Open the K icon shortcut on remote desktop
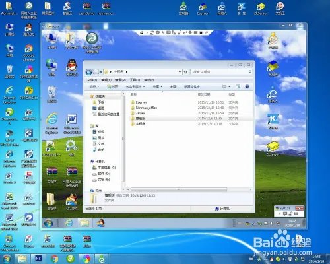The width and height of the screenshot is (330, 264). [x=273, y=121]
